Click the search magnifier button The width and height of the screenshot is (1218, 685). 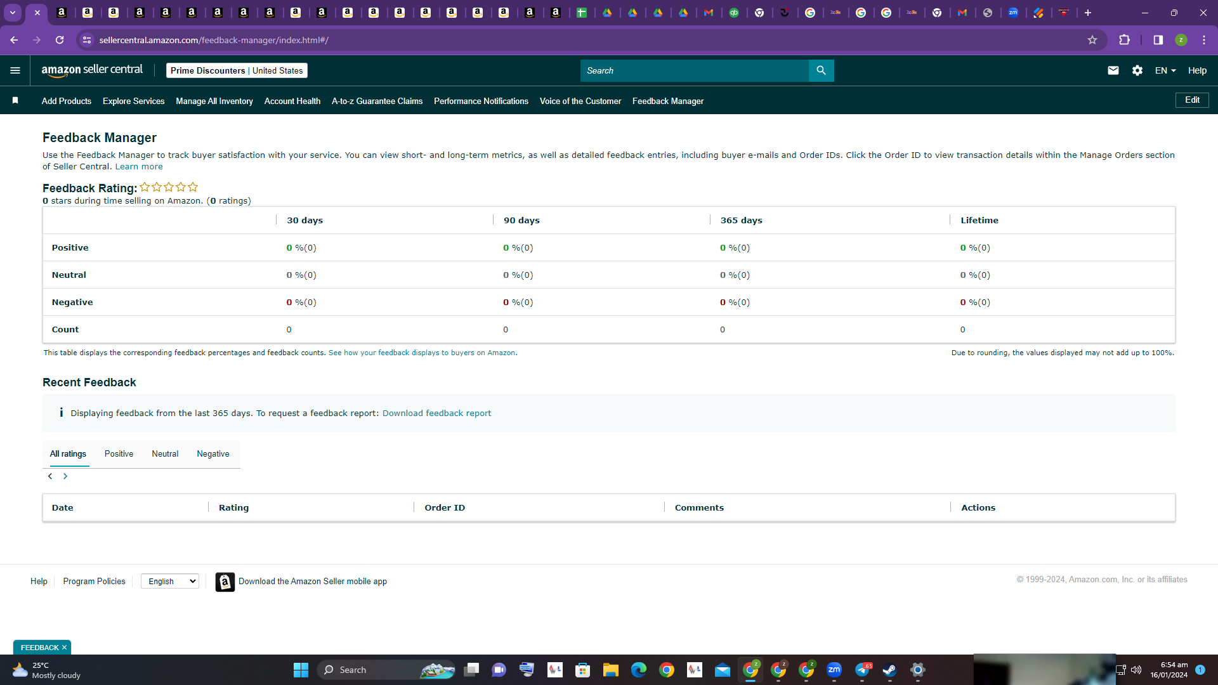[x=821, y=70]
